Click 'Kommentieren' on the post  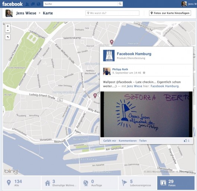[127, 141]
